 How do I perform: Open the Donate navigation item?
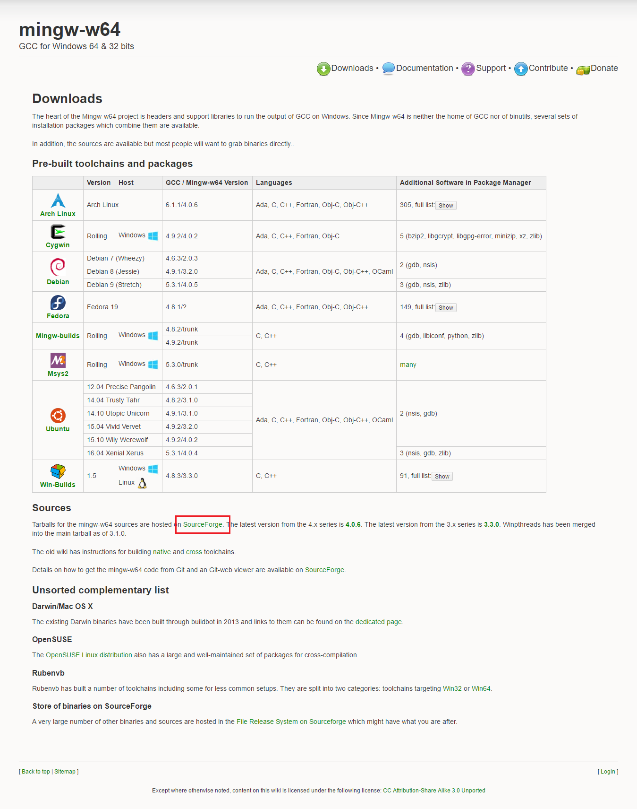click(x=604, y=68)
